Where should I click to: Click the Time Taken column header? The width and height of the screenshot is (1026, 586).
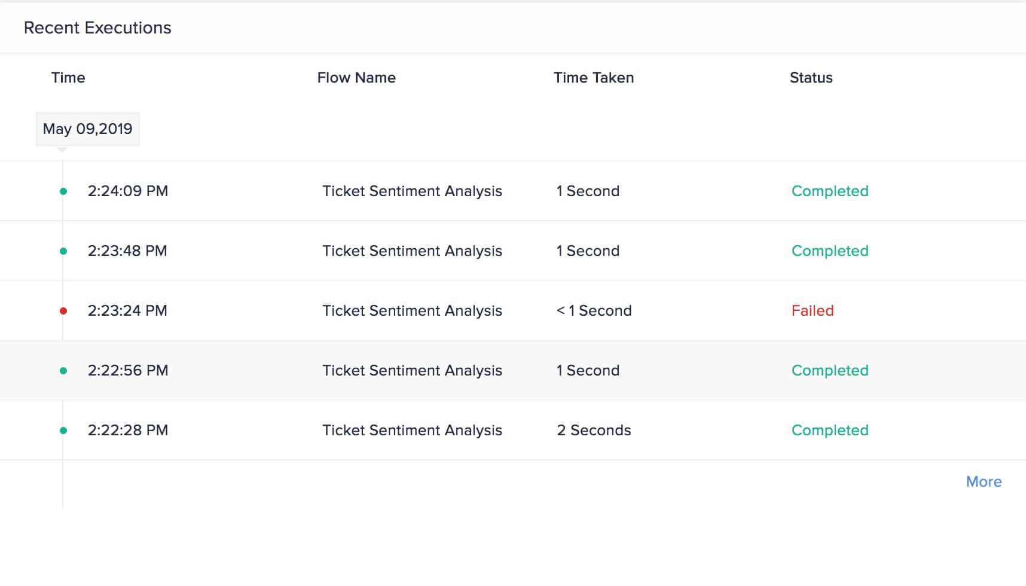594,78
